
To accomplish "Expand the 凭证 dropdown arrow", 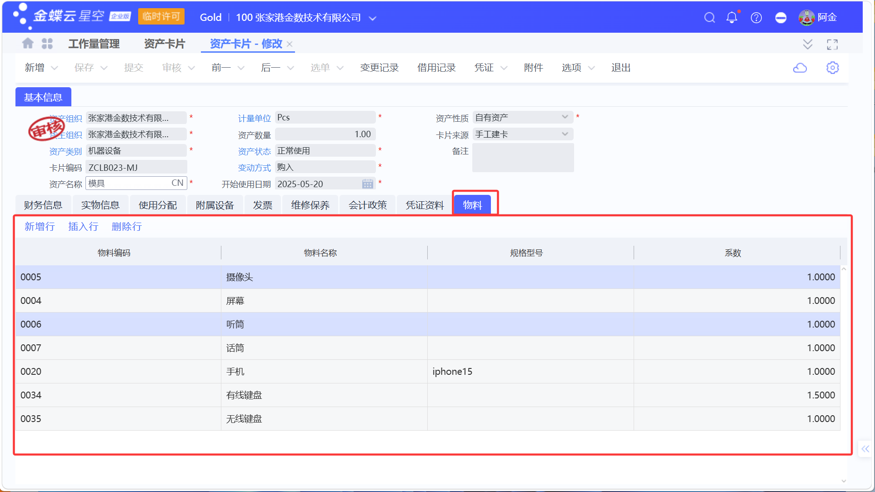I will tap(504, 68).
